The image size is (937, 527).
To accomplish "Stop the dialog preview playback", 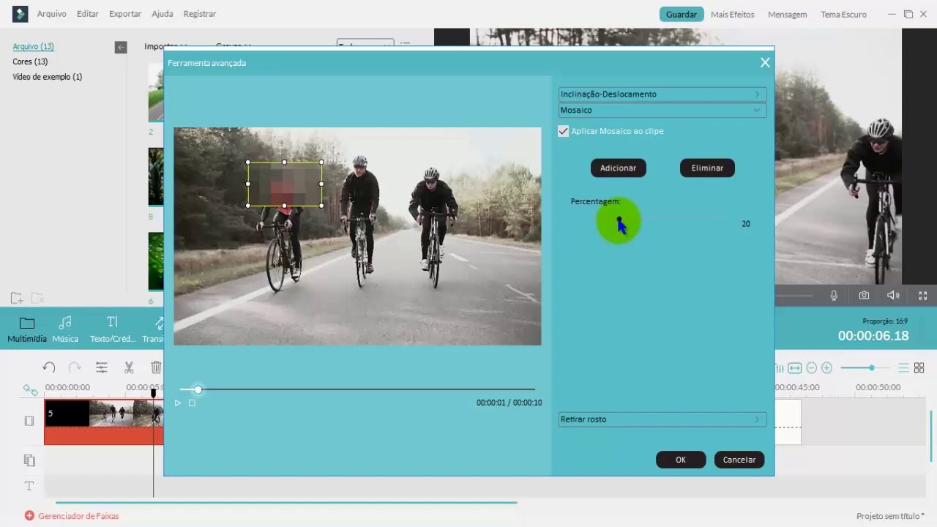I will (x=192, y=403).
